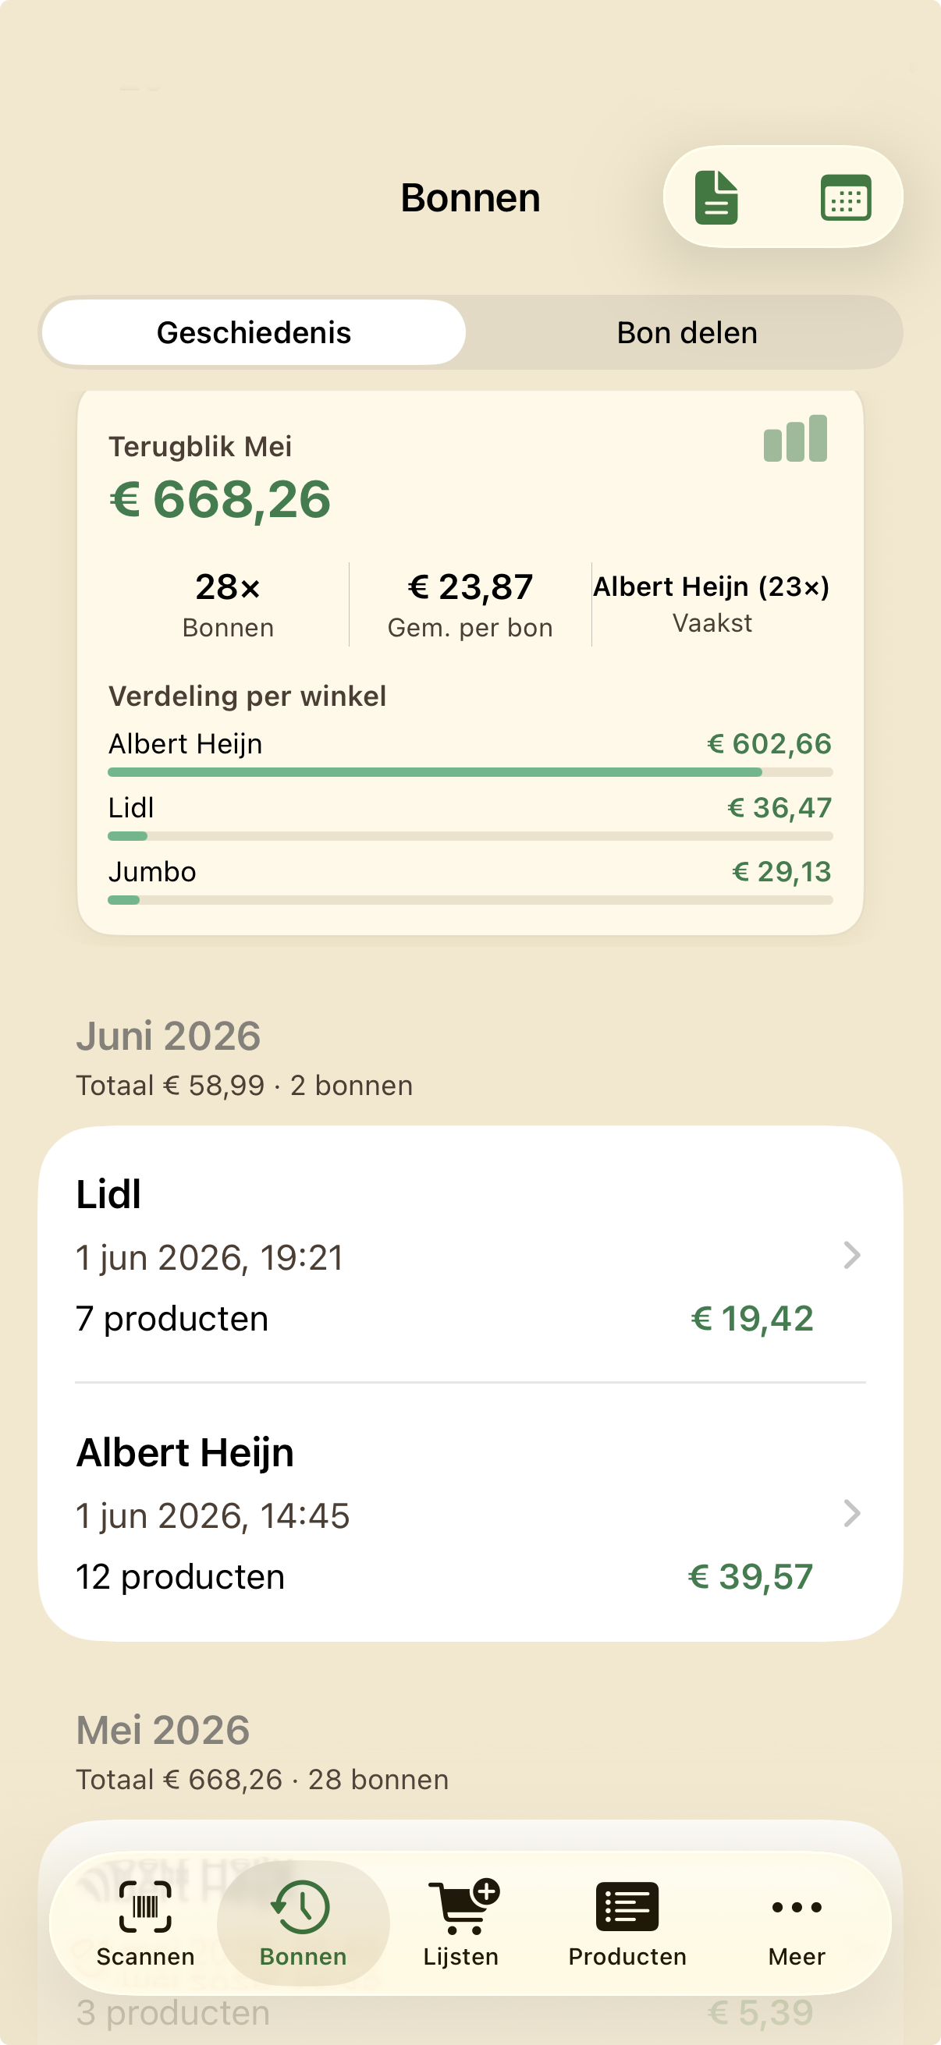Select the Lidl spending bar
Screen dimensions: 941x2045
tap(470, 836)
